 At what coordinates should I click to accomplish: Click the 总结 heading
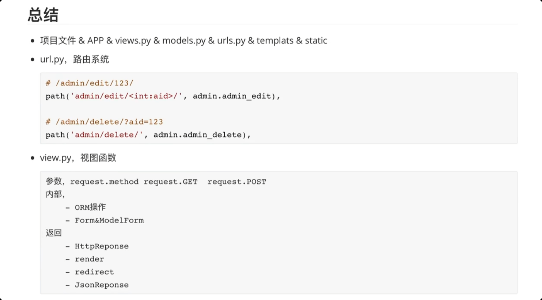pos(43,15)
